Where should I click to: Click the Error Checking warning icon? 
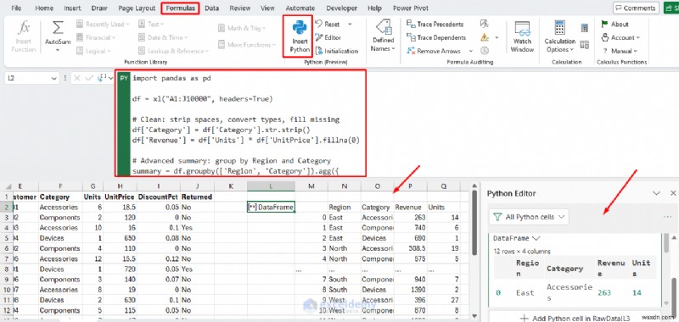click(x=485, y=37)
